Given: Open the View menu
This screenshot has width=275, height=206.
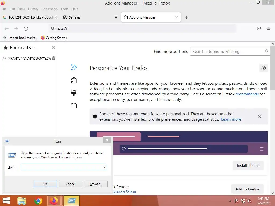Looking at the screenshot, I should point(21,9).
